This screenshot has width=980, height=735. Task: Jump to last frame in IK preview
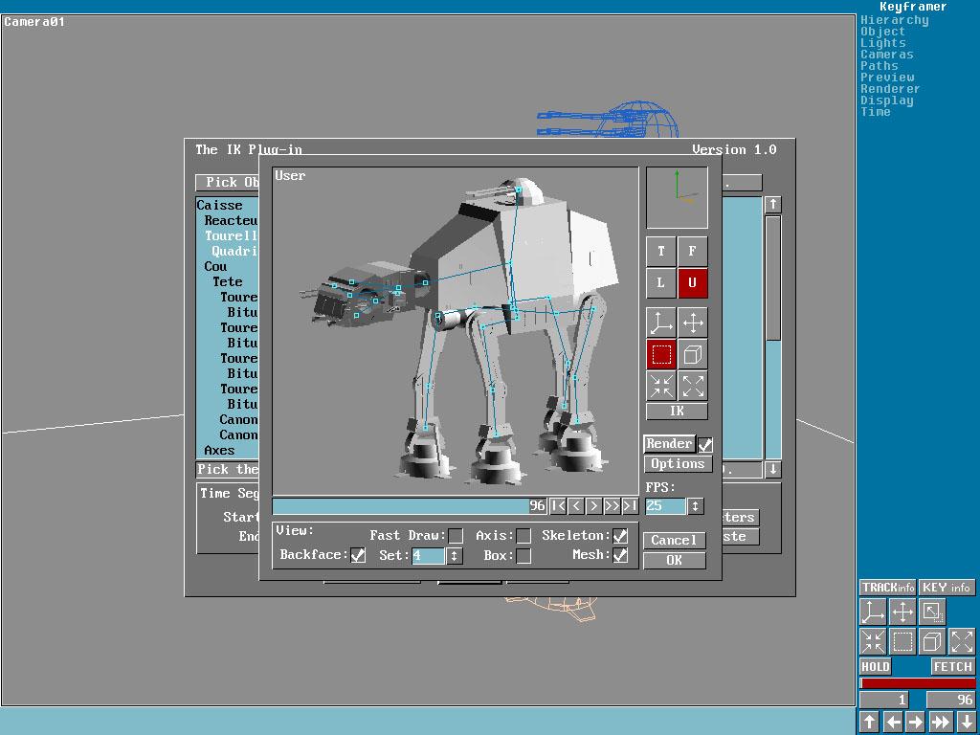coord(630,505)
